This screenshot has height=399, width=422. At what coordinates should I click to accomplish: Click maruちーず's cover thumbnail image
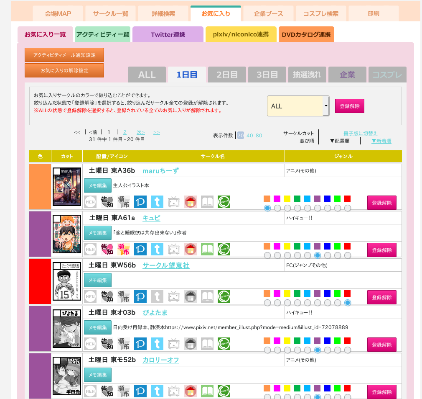pyautogui.click(x=66, y=187)
